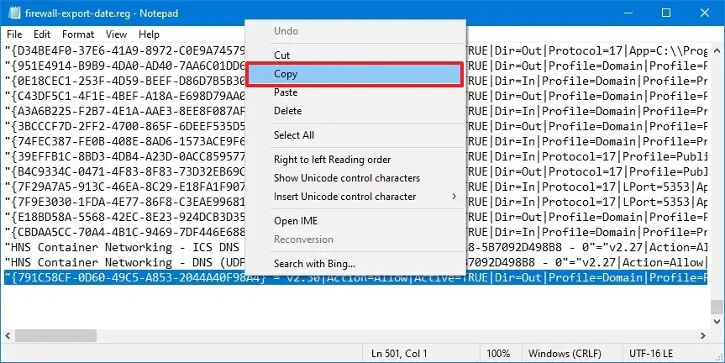Click the horizontal scrollbar right arrow
Viewport: 725px width, 363px height.
[x=703, y=336]
